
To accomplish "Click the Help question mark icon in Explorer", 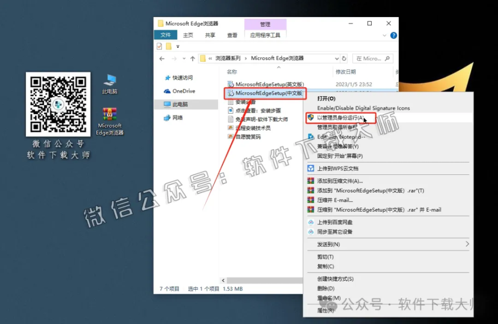I will (x=394, y=35).
